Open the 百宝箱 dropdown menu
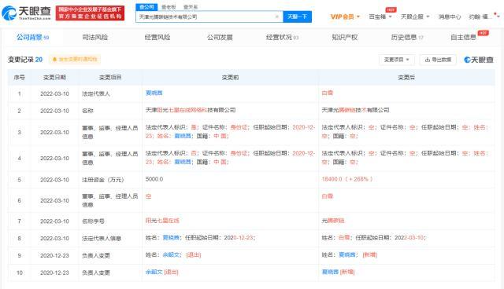 click(380, 16)
